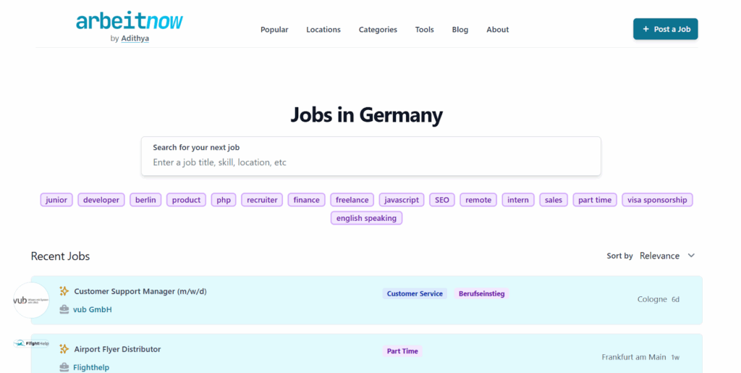Toggle the remote tag filter
This screenshot has height=373, width=741.
tap(478, 200)
